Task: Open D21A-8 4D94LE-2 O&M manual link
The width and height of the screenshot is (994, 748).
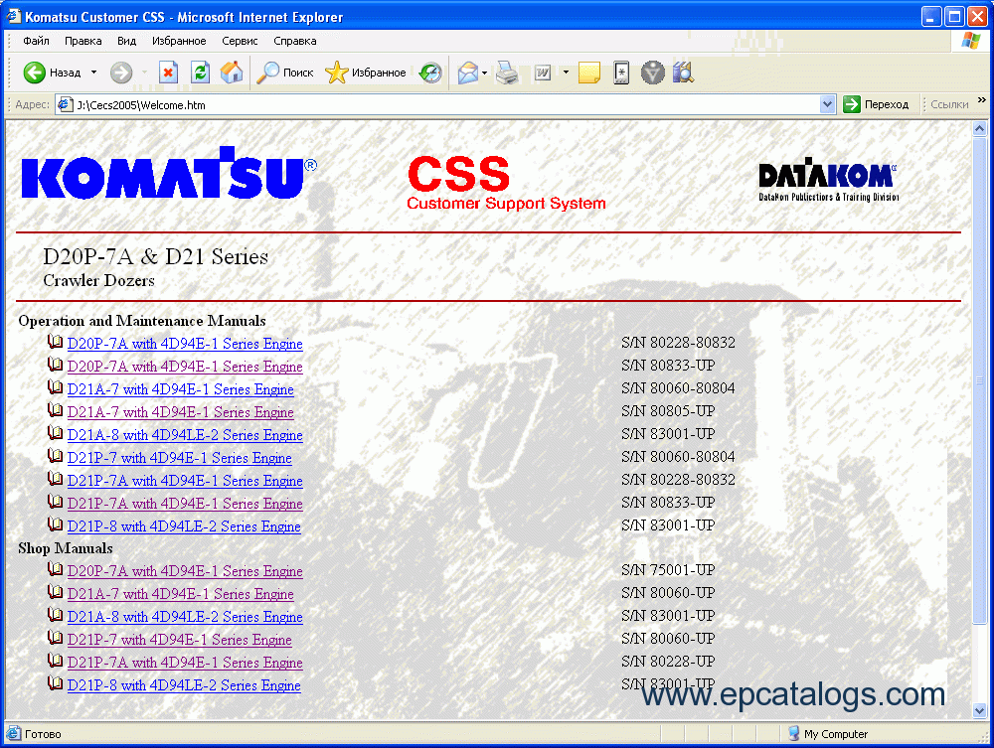Action: tap(185, 435)
